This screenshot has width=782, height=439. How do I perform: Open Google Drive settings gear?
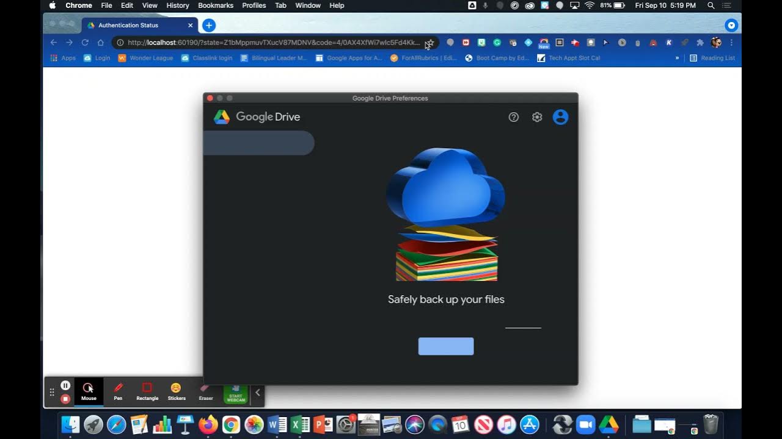click(x=537, y=117)
